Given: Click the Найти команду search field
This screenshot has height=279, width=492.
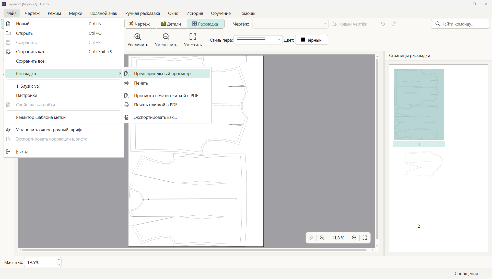Looking at the screenshot, I should pyautogui.click(x=460, y=24).
